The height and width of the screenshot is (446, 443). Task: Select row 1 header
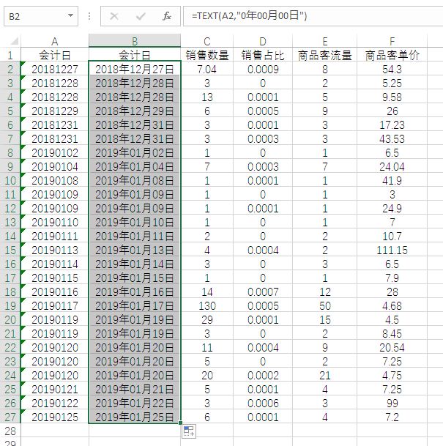click(x=10, y=55)
